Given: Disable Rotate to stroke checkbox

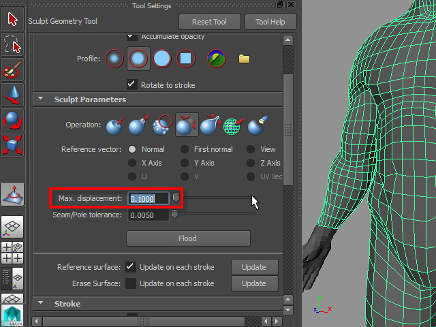Looking at the screenshot, I should pyautogui.click(x=132, y=84).
